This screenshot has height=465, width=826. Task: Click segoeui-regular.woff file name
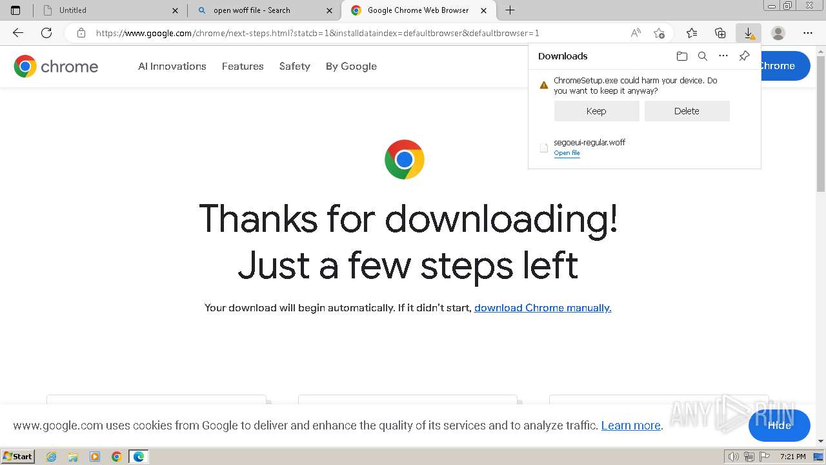point(589,142)
